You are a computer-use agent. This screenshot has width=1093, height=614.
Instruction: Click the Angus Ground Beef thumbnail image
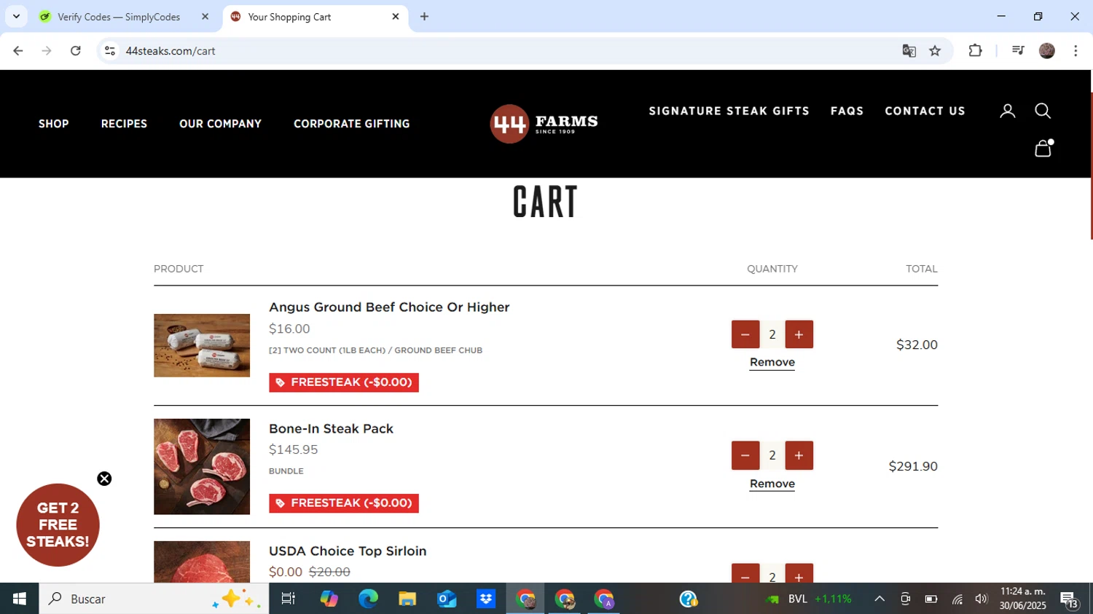pos(202,345)
